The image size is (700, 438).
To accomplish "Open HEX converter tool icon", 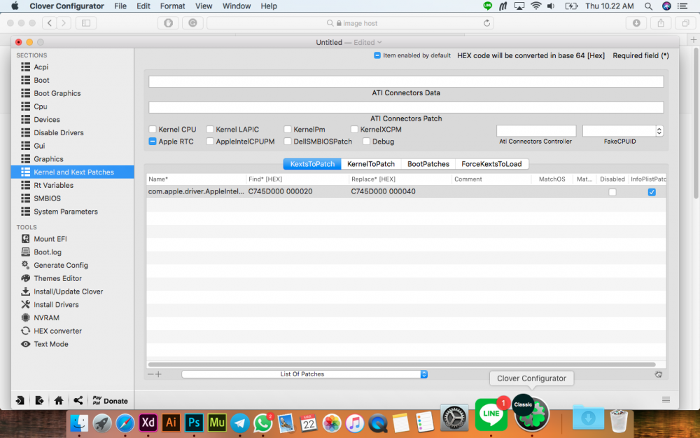I will pos(25,331).
